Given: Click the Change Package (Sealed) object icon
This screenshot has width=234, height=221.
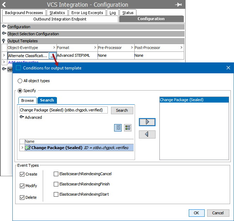Looking at the screenshot, I should coord(28,148).
